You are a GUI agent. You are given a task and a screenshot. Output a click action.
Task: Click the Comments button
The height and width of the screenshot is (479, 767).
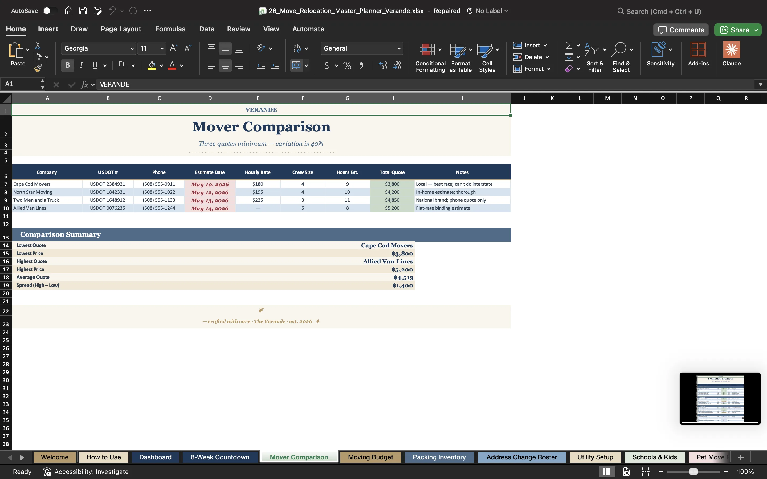(681, 30)
